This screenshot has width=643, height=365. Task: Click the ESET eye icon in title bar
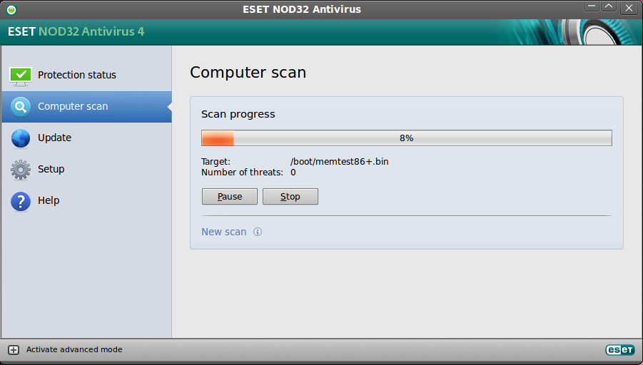(11, 9)
